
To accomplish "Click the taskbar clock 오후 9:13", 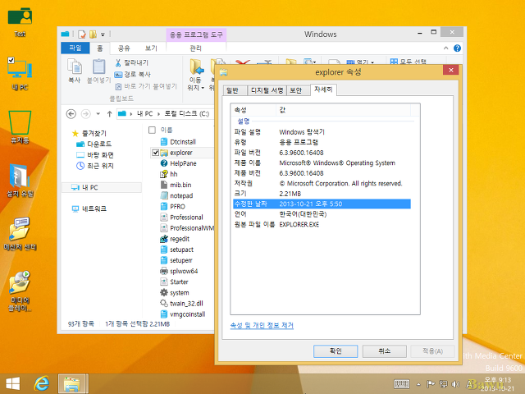I will [498, 379].
